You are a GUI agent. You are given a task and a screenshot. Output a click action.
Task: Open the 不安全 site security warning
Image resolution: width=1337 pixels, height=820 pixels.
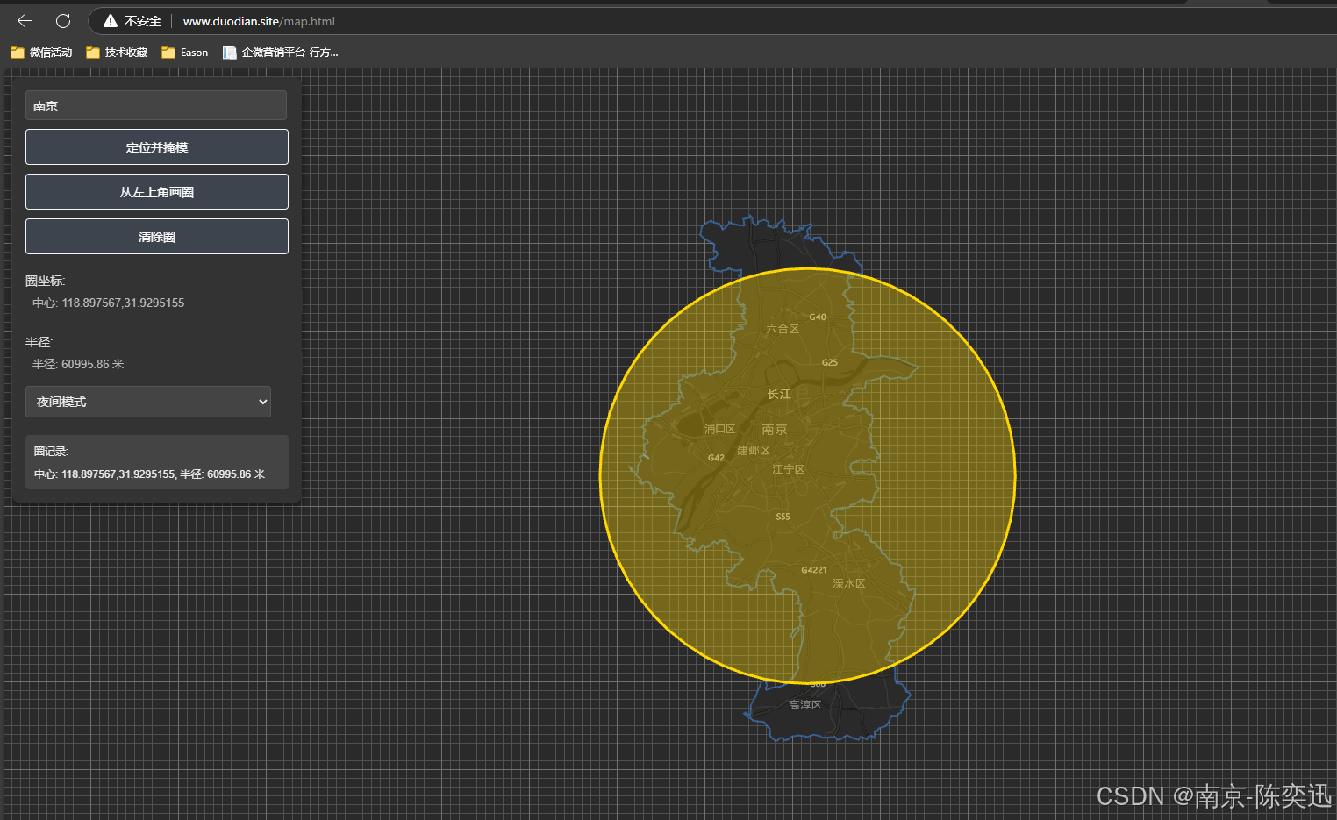132,20
